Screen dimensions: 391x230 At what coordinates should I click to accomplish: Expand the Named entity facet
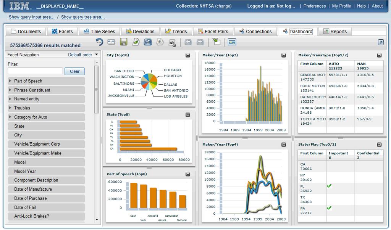10,99
